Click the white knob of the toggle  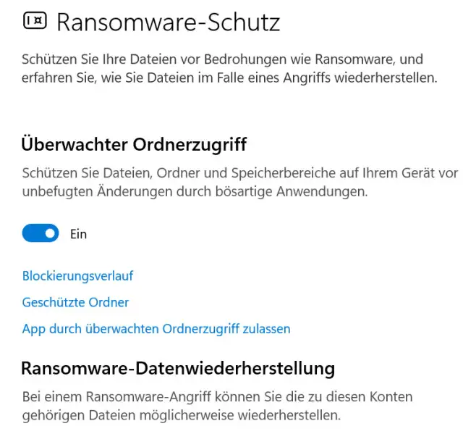coord(50,233)
